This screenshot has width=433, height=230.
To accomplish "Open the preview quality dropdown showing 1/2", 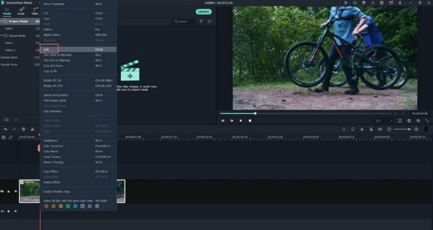I will 384,121.
